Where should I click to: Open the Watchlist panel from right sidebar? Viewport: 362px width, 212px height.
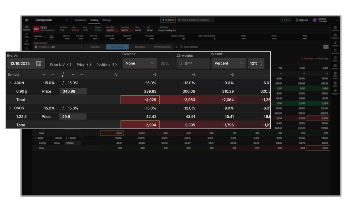coord(335,51)
